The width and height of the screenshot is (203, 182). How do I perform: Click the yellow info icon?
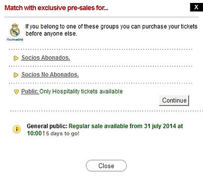pyautogui.click(x=17, y=129)
